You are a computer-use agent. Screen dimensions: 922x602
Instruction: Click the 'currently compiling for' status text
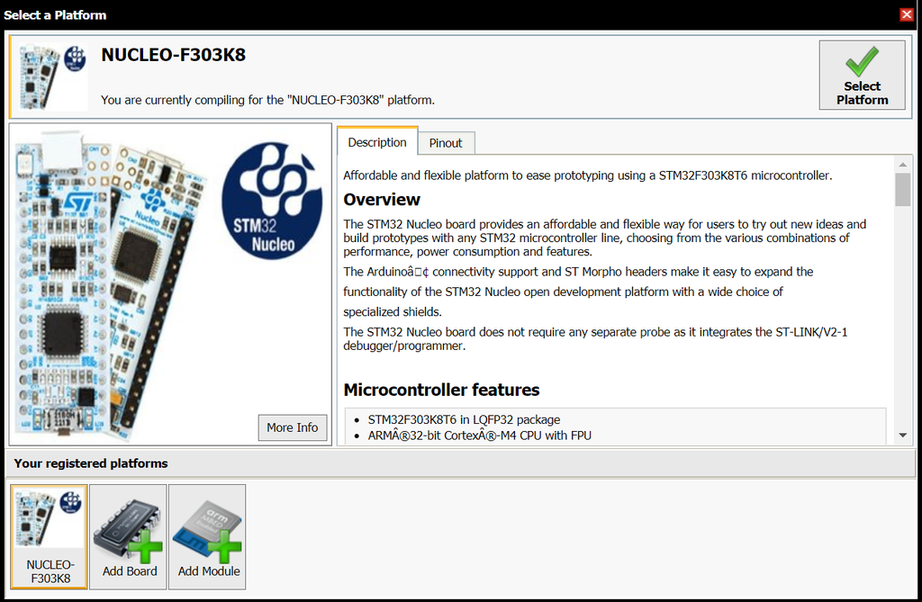pos(267,100)
